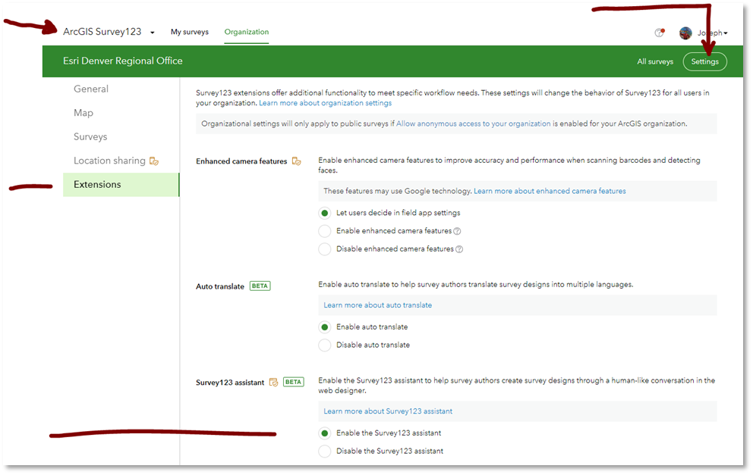This screenshot has width=753, height=475.
Task: Select Disable the Survey123 assistant option
Action: [x=325, y=452]
